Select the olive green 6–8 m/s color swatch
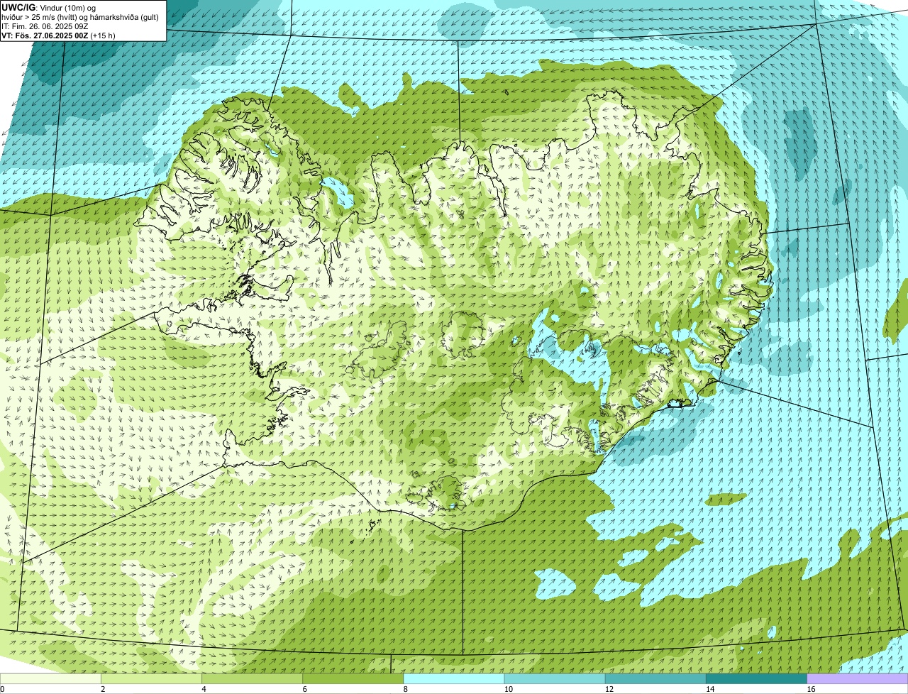Viewport: 908px width, 694px height. tap(353, 679)
